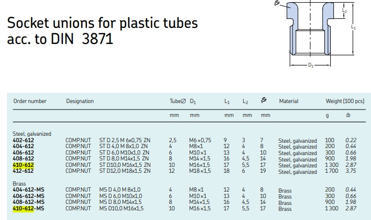Image resolution: width=371 pixels, height=220 pixels.
Task: Select highlighted order number 410-612-MS
Action: 28,208
